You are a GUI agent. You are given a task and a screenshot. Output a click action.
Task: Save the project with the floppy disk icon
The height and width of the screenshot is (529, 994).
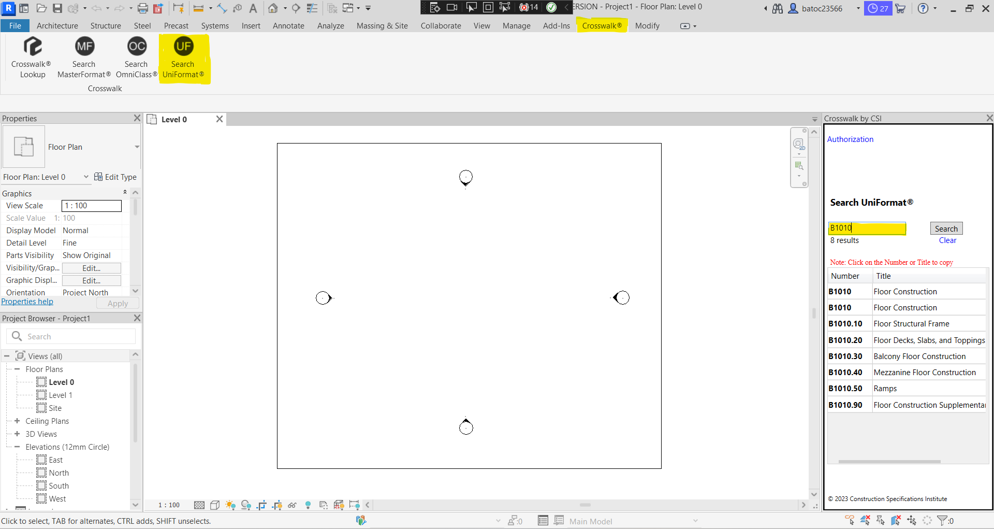(x=57, y=8)
